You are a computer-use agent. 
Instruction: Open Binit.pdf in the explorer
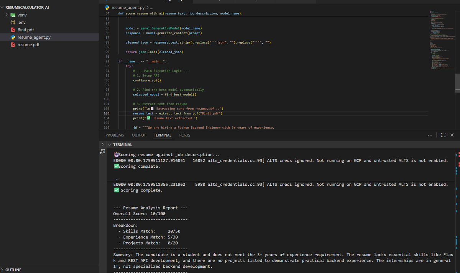coord(26,30)
